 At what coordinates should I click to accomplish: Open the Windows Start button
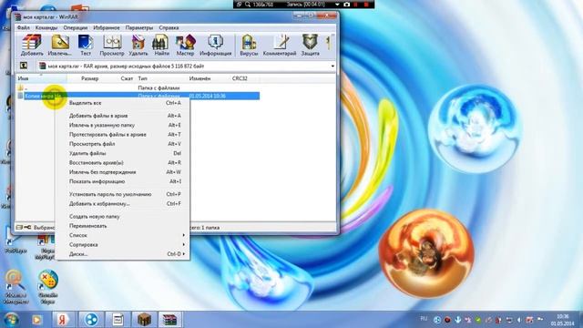(11, 320)
